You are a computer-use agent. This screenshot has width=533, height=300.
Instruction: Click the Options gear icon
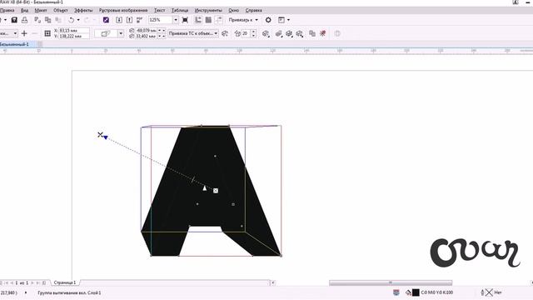click(268, 20)
